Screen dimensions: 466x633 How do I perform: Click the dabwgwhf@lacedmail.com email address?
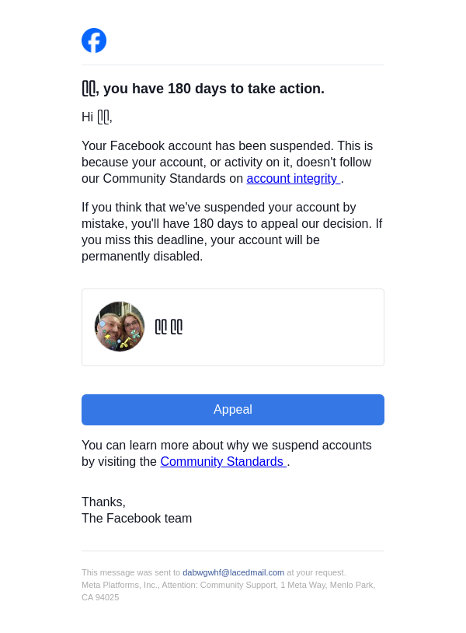click(x=233, y=572)
